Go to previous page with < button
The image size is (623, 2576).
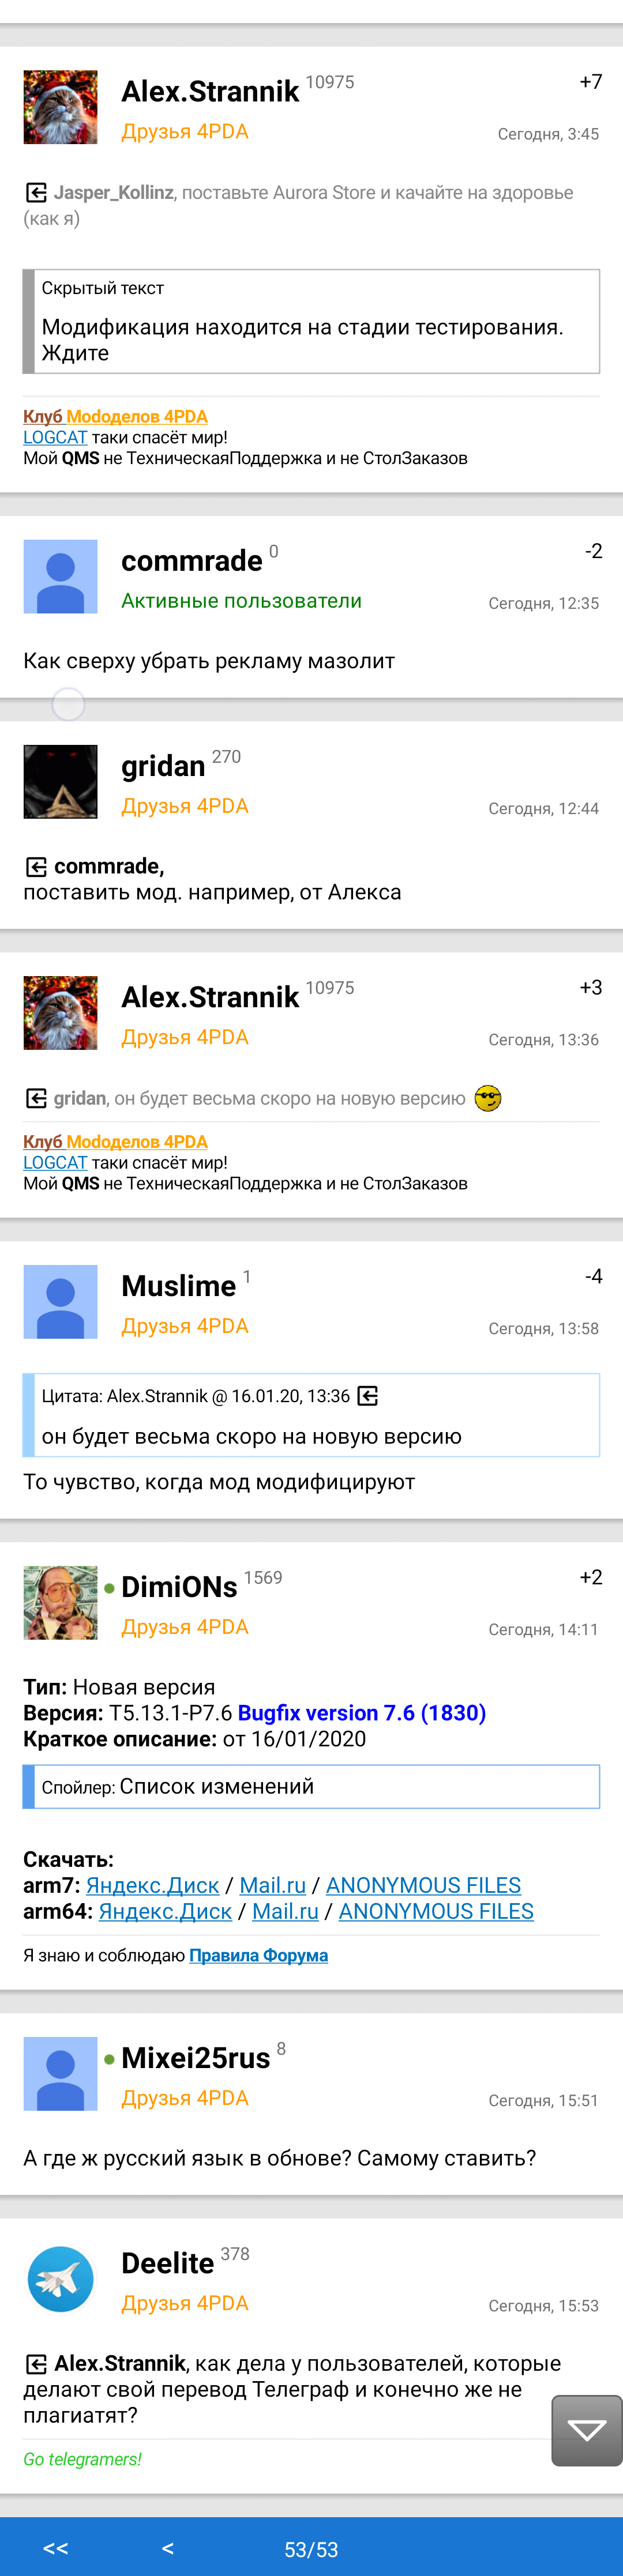click(168, 2549)
